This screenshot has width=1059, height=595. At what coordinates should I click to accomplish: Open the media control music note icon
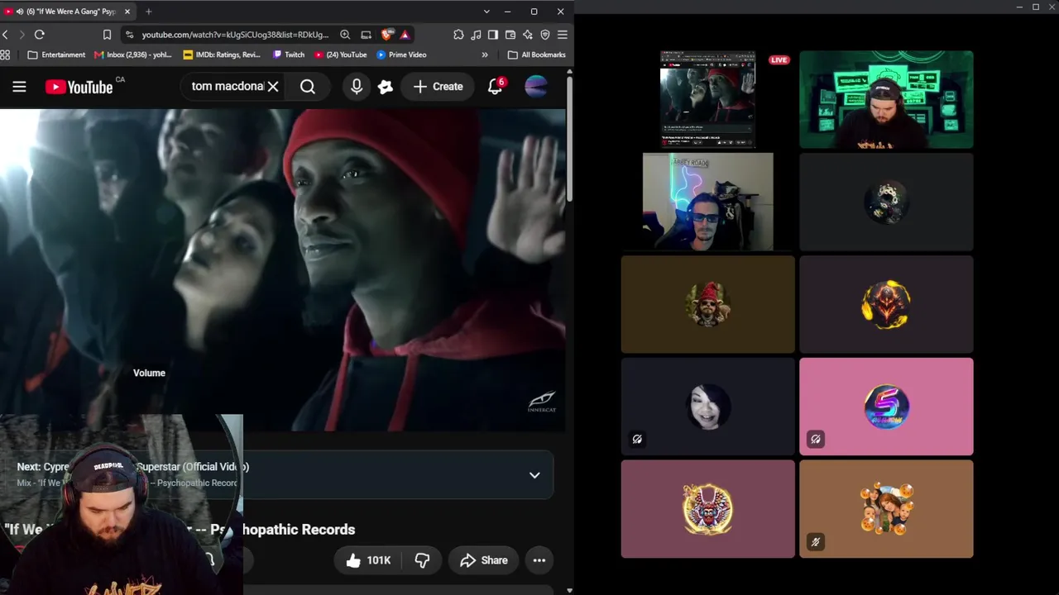click(476, 35)
